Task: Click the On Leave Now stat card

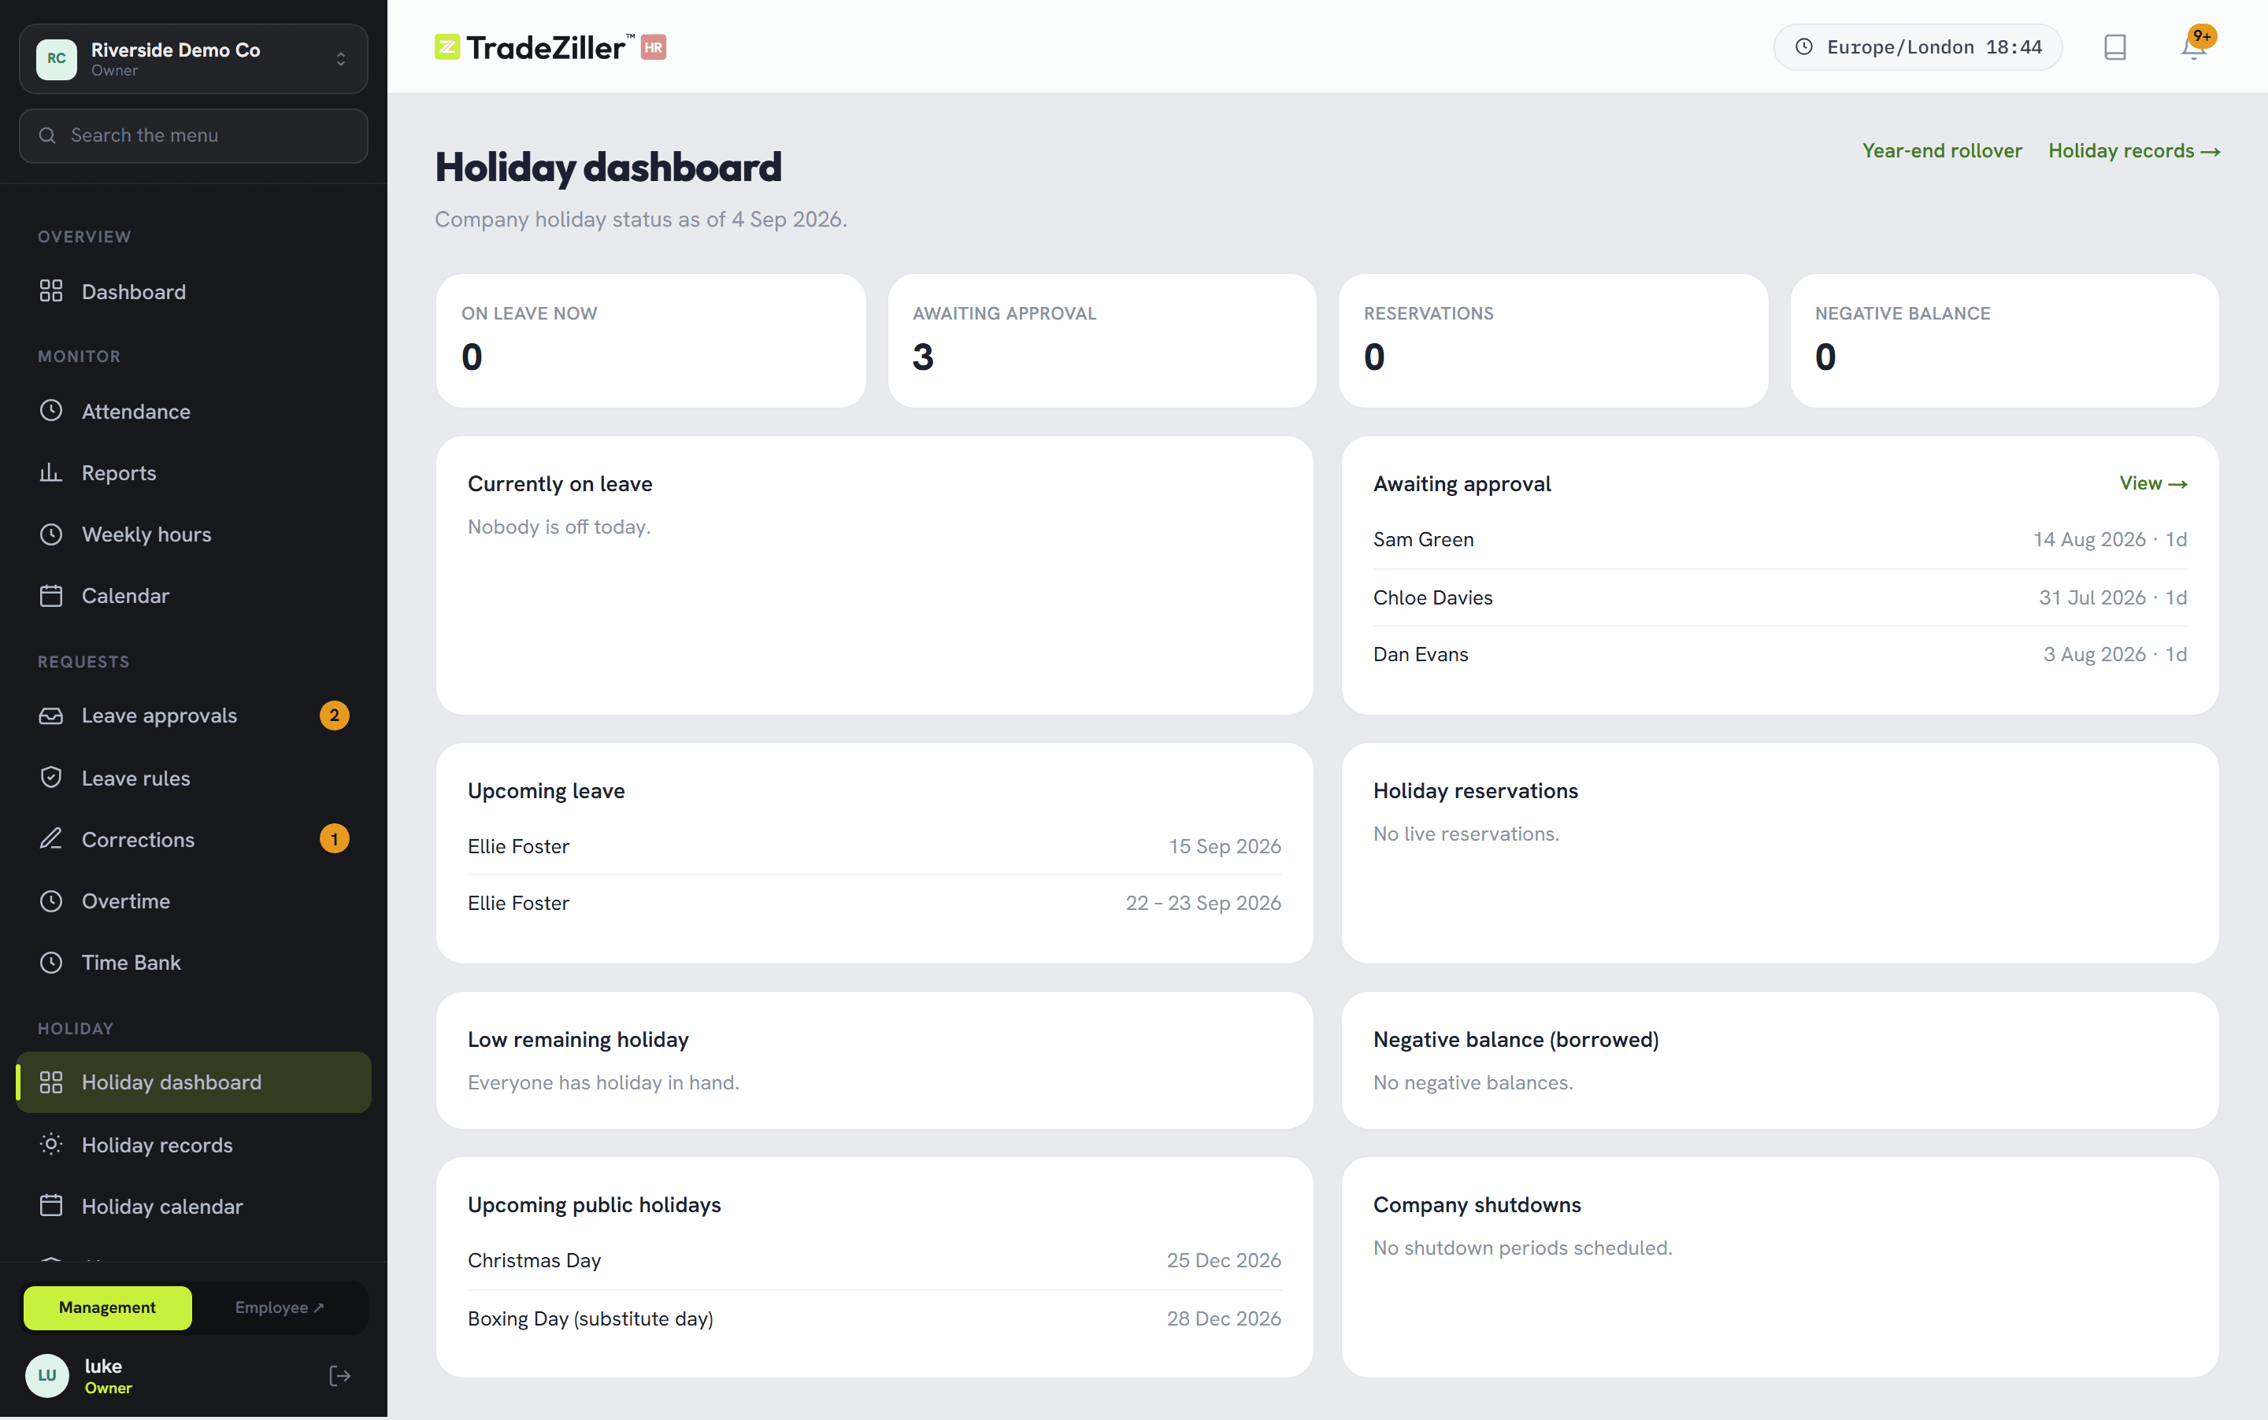Action: pos(651,341)
